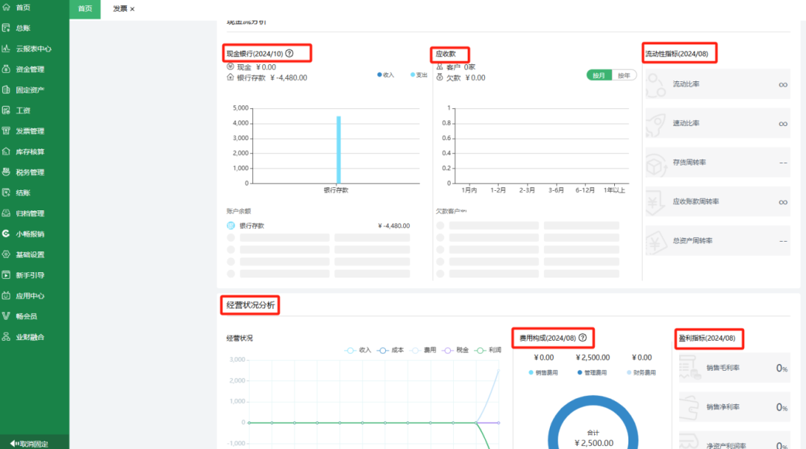This screenshot has height=449, width=806.
Task: Open 云报表中心 report center
Action: pos(32,49)
